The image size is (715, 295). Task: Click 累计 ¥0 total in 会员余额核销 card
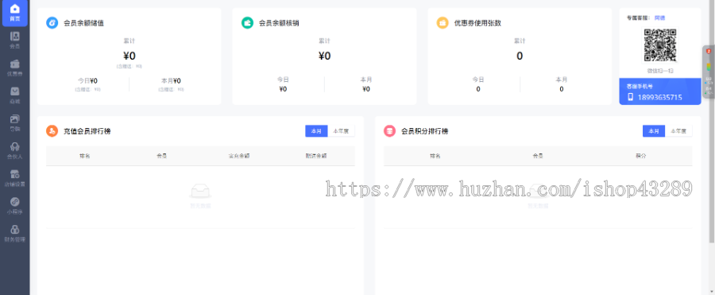tap(324, 56)
